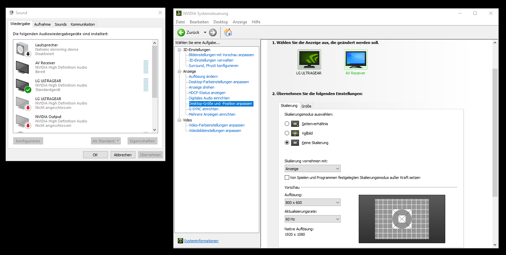This screenshot has width=506, height=255.
Task: Open Auflösung ändern in task tree
Action: [x=203, y=76]
